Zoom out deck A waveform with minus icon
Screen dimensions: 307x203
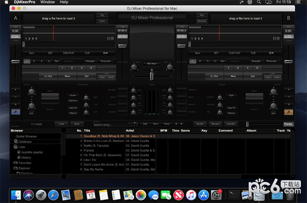pos(108,38)
